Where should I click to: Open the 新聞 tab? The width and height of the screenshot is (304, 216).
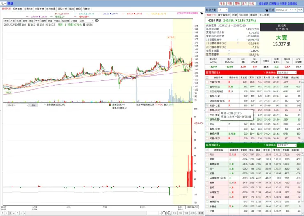click(234, 15)
